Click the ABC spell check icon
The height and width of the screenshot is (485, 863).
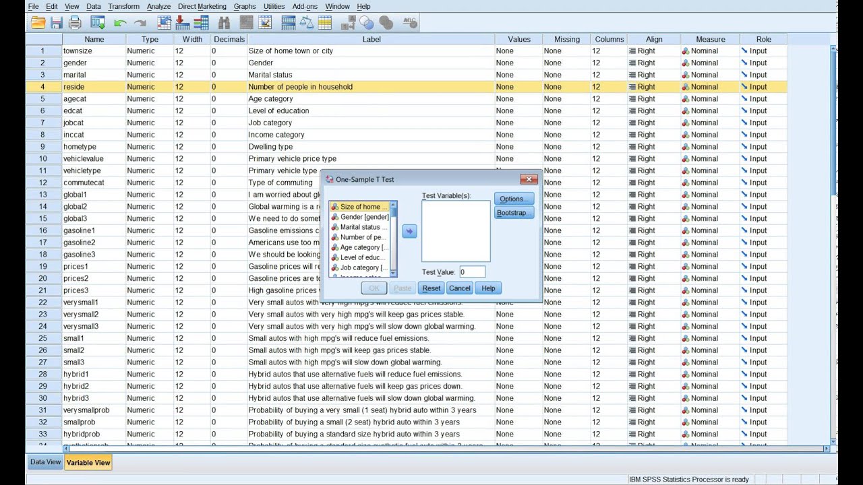pos(409,23)
